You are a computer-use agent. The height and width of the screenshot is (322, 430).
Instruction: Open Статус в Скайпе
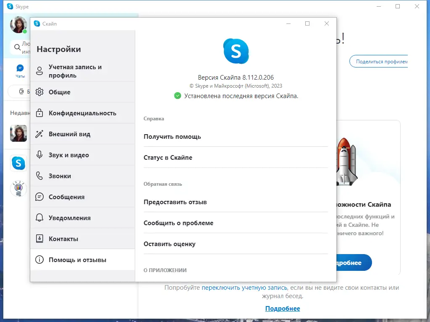(x=236, y=158)
